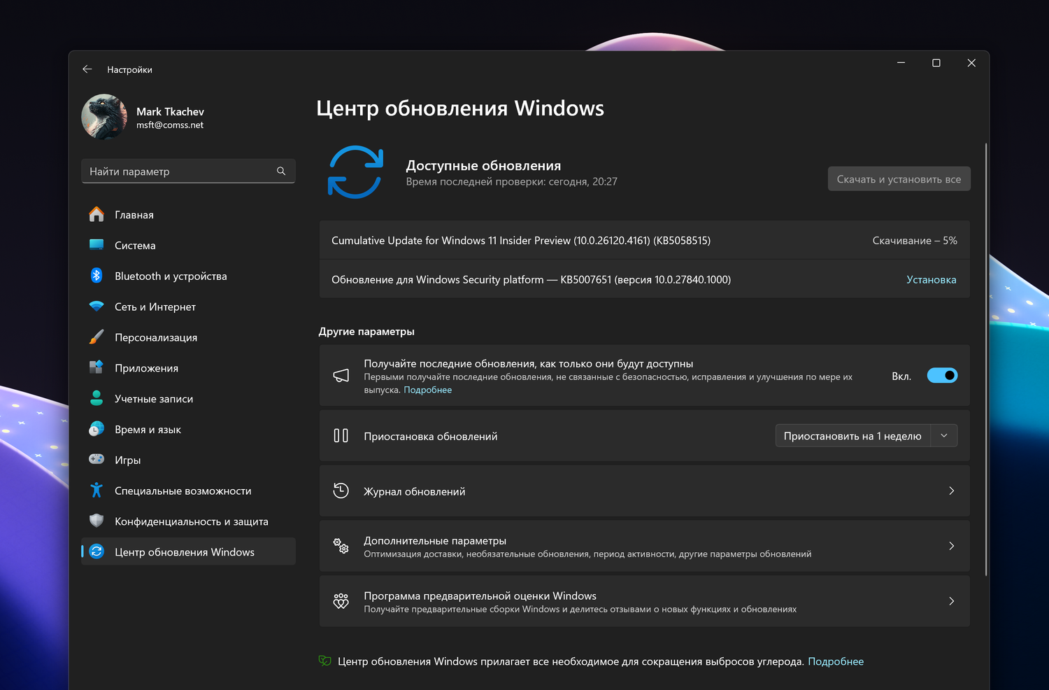
Task: Click the back arrow in Settings header
Action: [x=87, y=69]
